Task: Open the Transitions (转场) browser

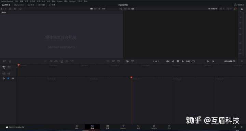Action: [x=31, y=5]
